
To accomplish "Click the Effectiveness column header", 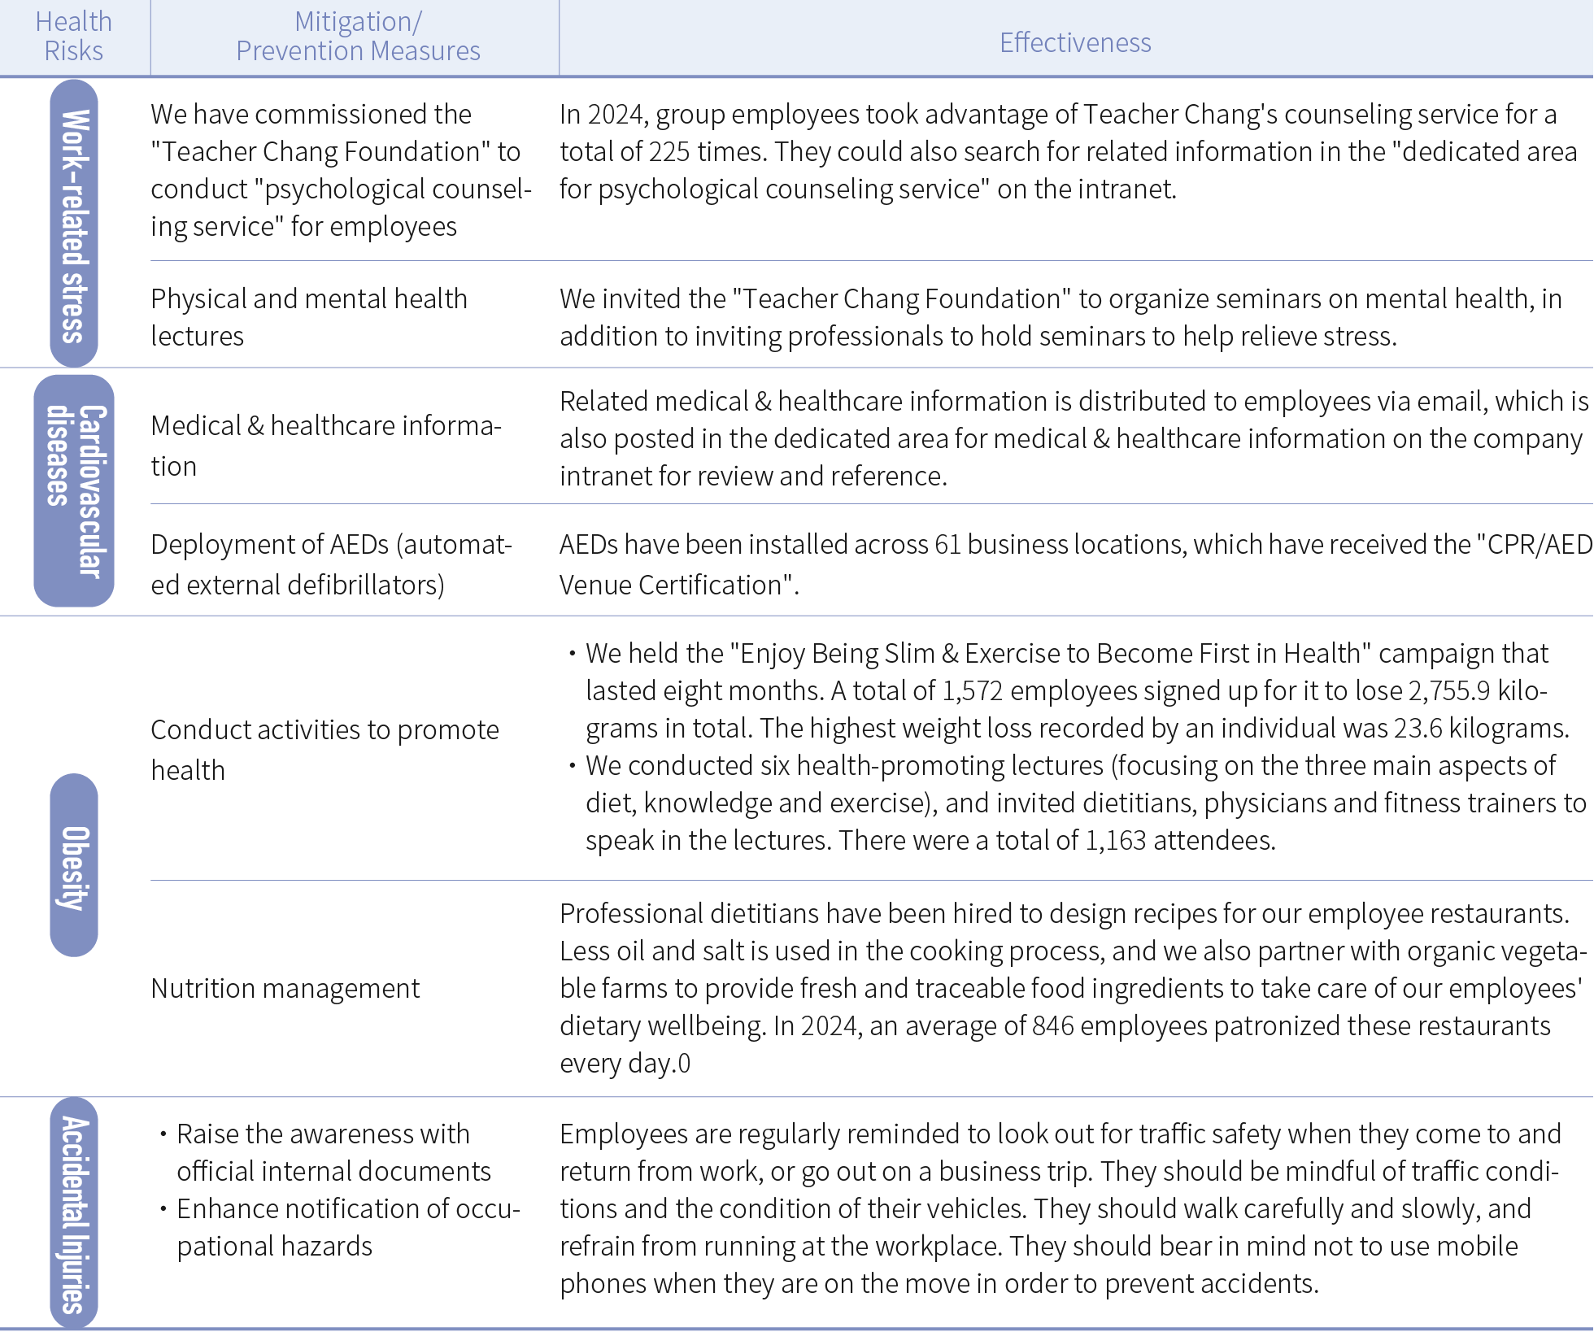I will pos(1074,42).
